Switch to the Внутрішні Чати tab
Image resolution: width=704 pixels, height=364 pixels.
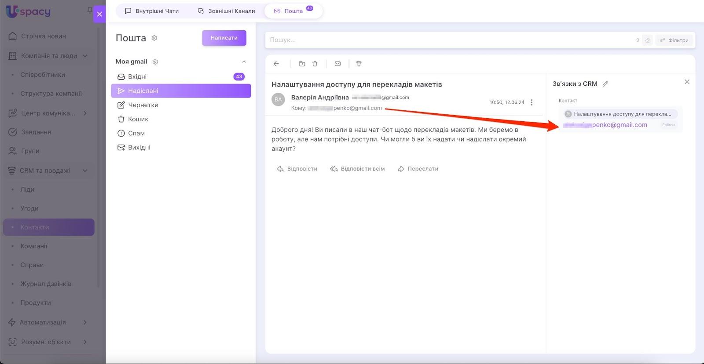coord(152,11)
